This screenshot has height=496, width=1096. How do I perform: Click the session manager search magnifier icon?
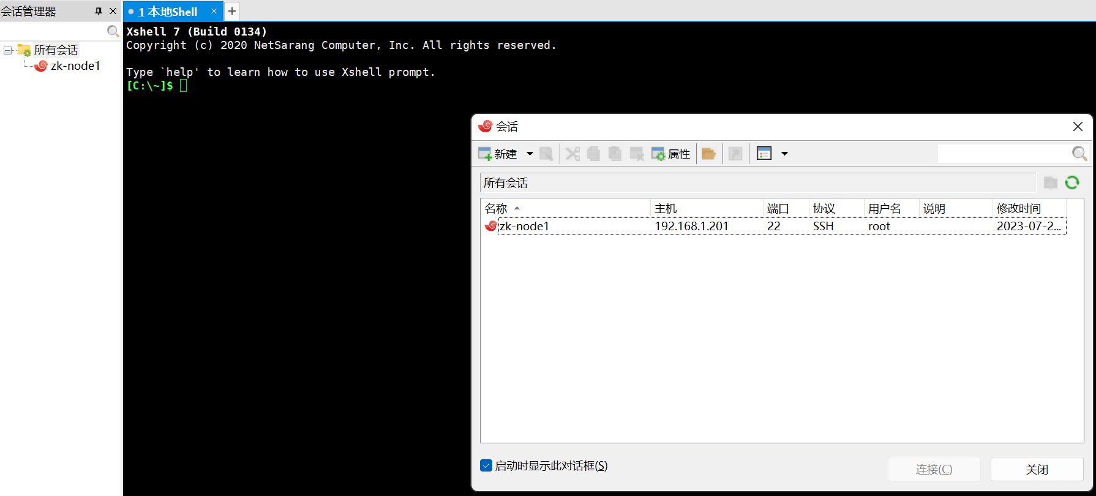tap(113, 31)
